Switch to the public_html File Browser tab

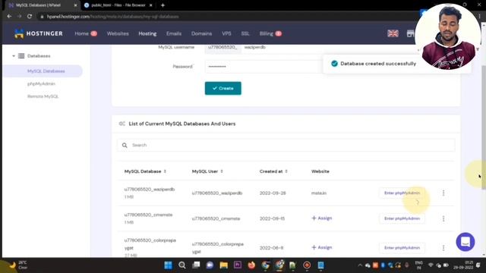[x=118, y=5]
